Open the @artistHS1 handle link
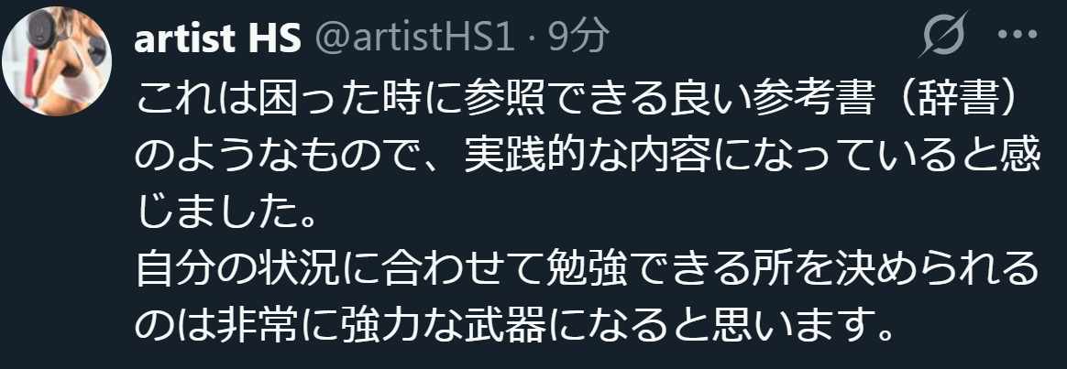The image size is (1067, 369). click(x=414, y=38)
